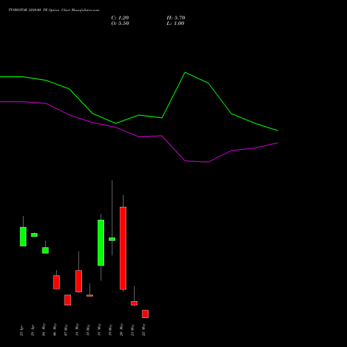Click the low value L: 1.00
Viewport: 347px width, 347px height.
pos(176,24)
